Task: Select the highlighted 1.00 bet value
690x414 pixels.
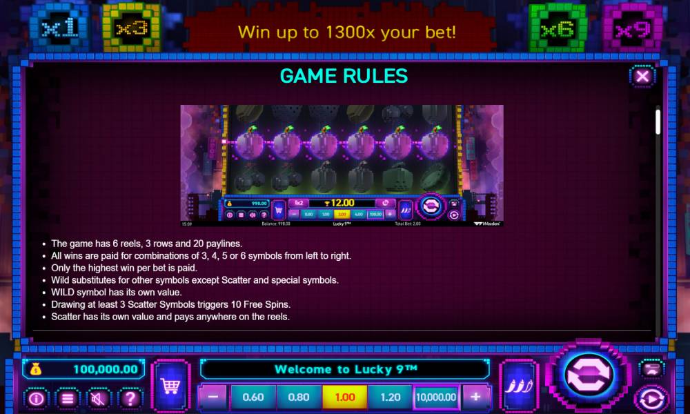Action: 344,397
